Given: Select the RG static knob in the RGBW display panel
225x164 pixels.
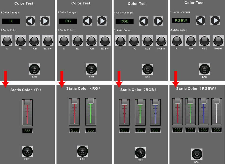Looking at the screenshot, I should (191, 41).
